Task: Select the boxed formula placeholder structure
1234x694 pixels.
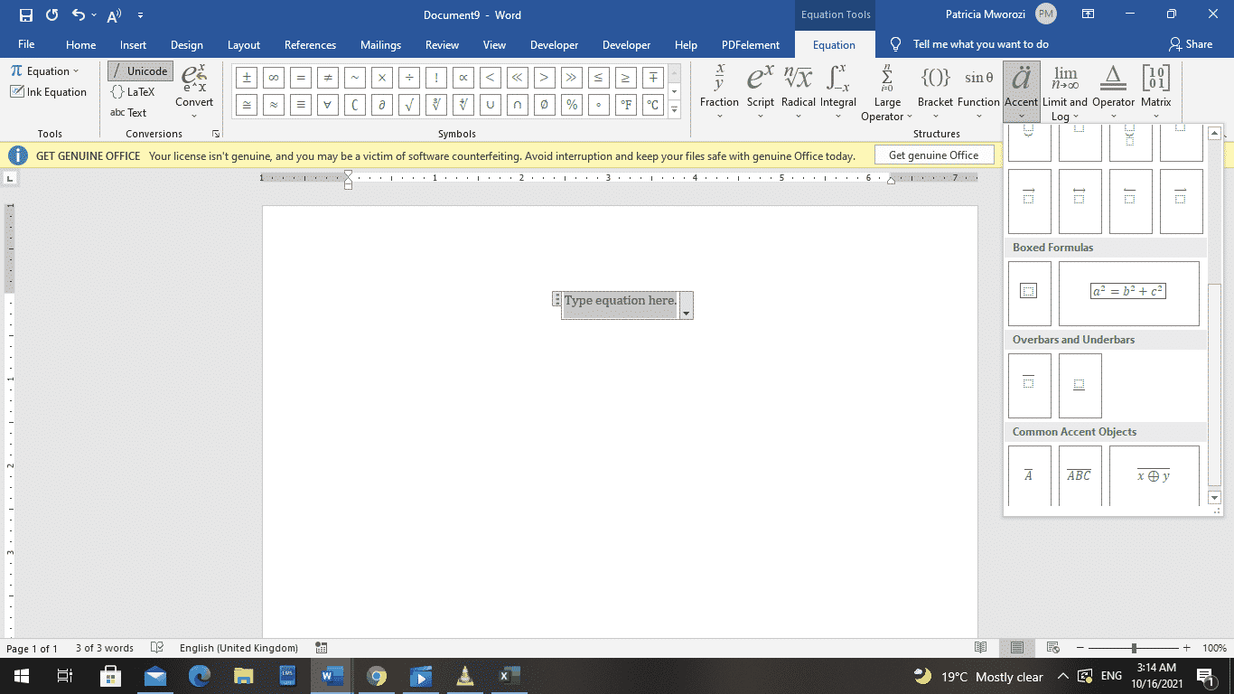Action: (1030, 293)
